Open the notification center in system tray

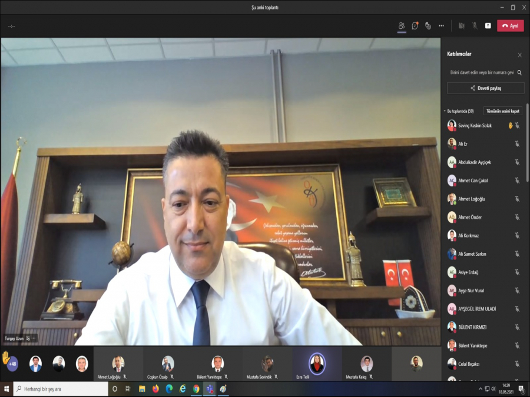[522, 389]
